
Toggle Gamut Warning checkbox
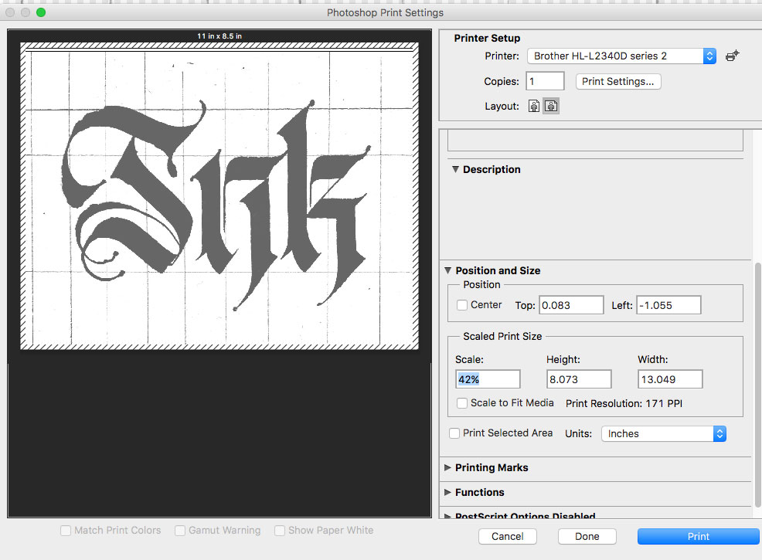180,531
